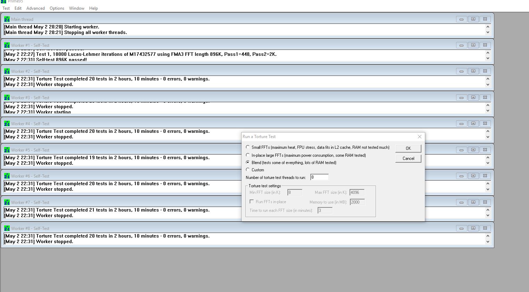Click the time to run each FFT field
Image resolution: width=529 pixels, height=292 pixels.
coord(325,211)
